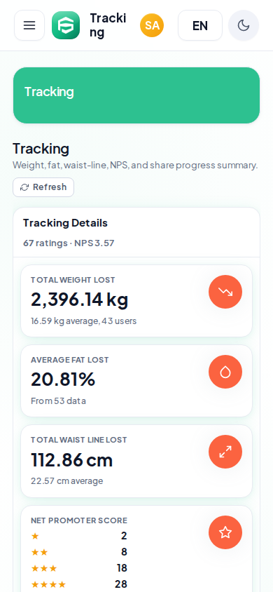Click the waist-line expand arrows icon
Image resolution: width=273 pixels, height=592 pixels.
(x=225, y=452)
